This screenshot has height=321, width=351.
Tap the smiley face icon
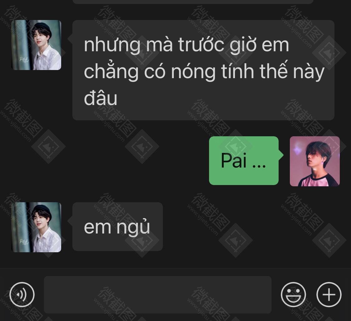(293, 294)
